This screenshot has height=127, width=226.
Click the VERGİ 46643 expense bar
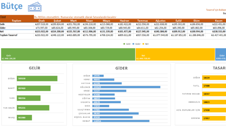click(103, 79)
